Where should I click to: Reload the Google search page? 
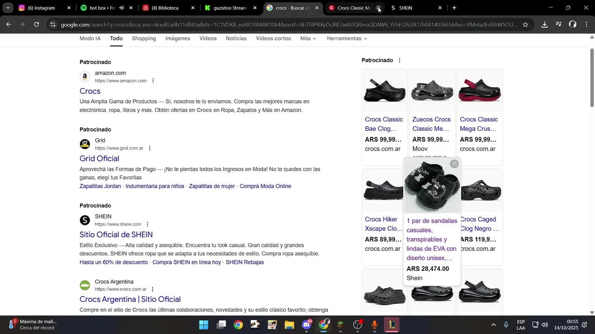click(36, 25)
